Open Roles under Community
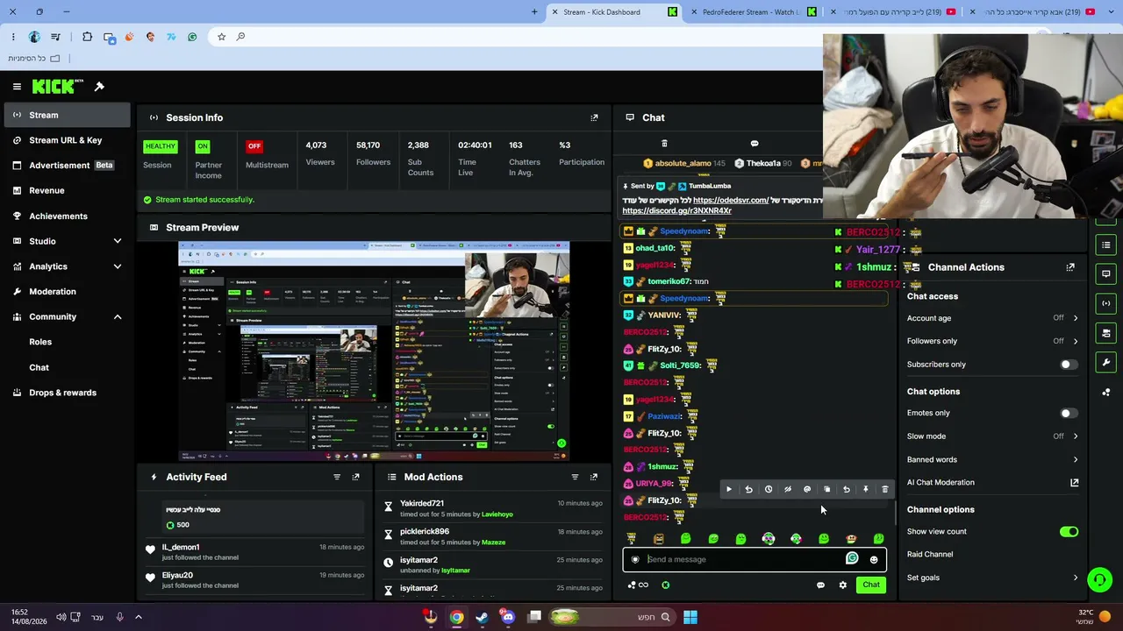The width and height of the screenshot is (1123, 631). point(40,342)
